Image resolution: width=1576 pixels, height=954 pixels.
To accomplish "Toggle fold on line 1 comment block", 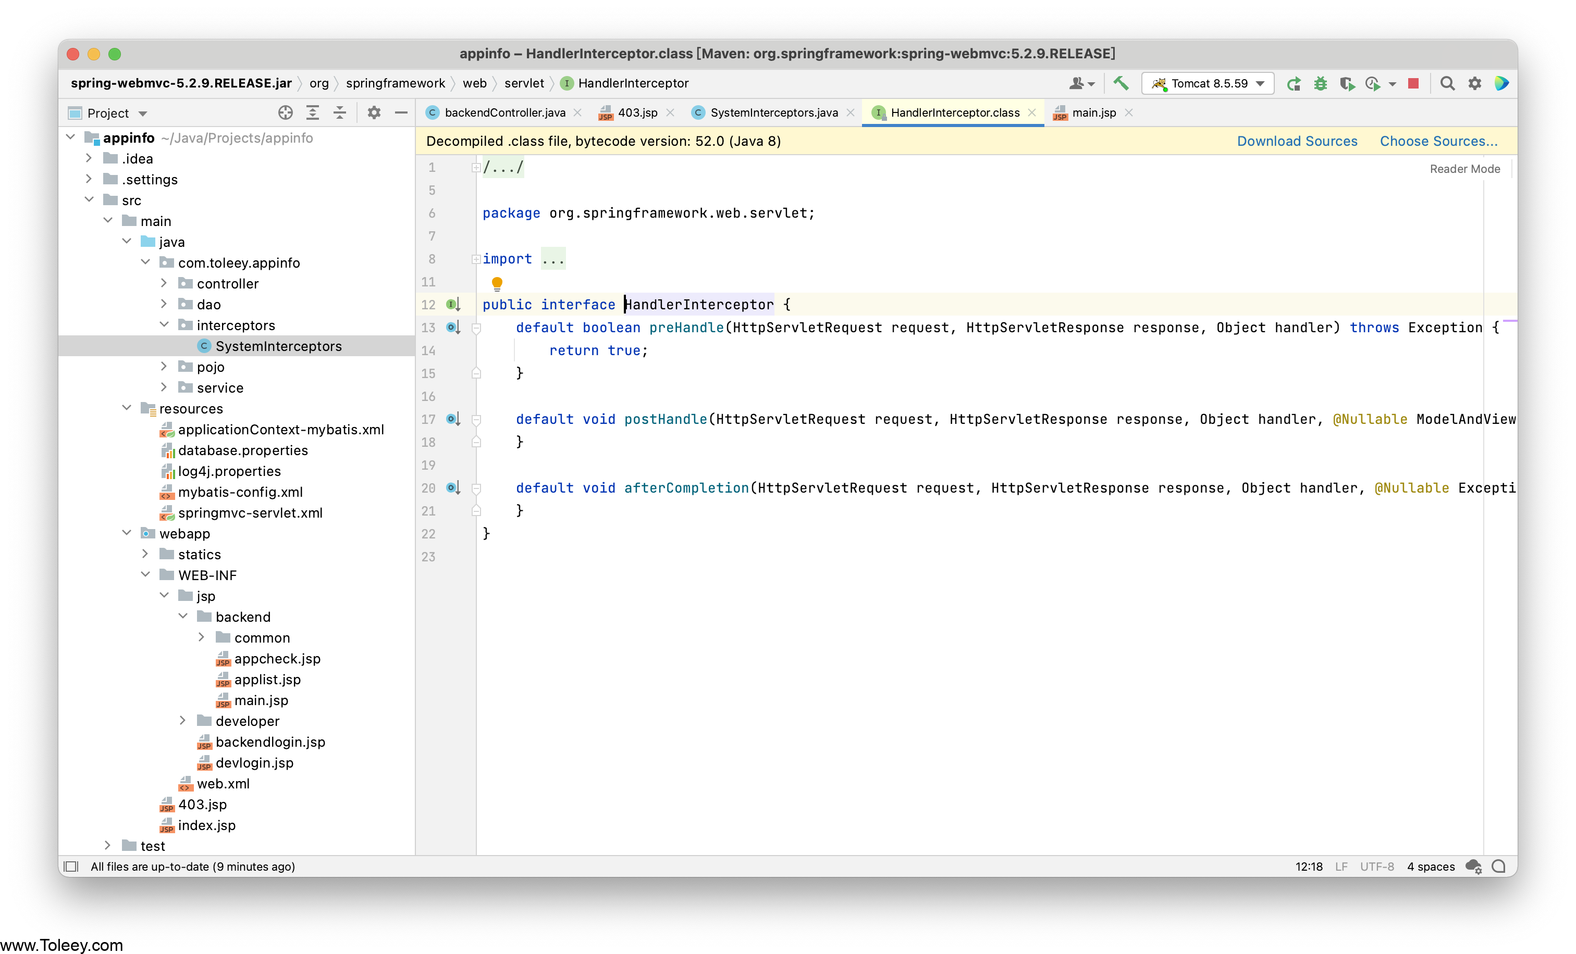I will click(476, 167).
